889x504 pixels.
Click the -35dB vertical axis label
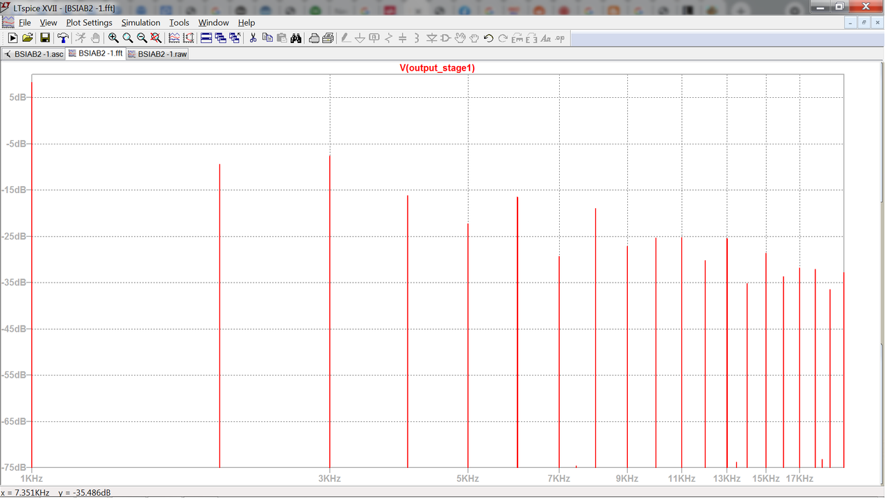[x=15, y=282]
